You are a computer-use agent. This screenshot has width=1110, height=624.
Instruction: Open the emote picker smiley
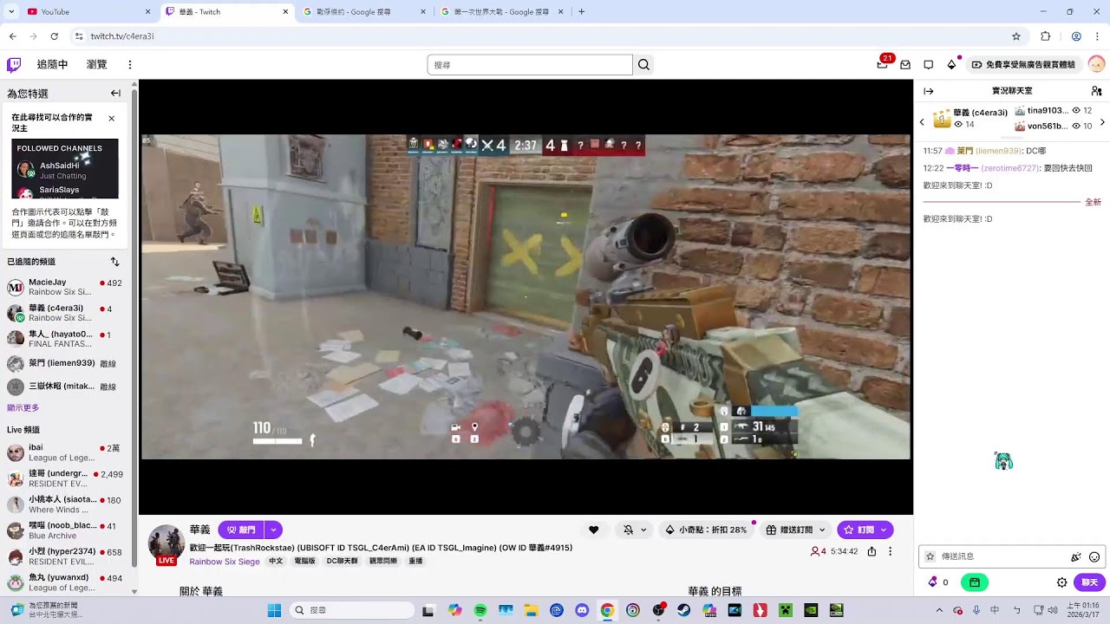click(x=1094, y=556)
